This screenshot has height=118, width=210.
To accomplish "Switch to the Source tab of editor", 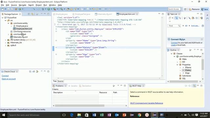I will click(x=60, y=81).
